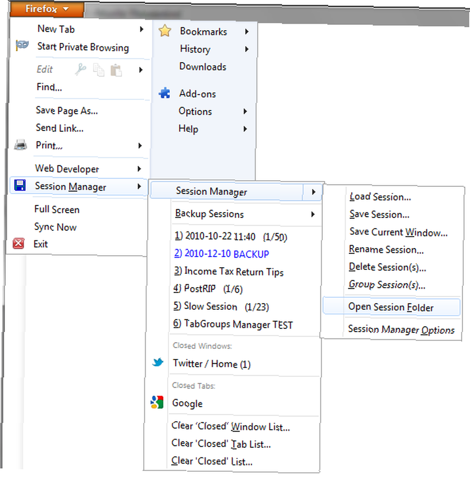Click the Google favicon icon
The height and width of the screenshot is (478, 470).
tap(157, 402)
